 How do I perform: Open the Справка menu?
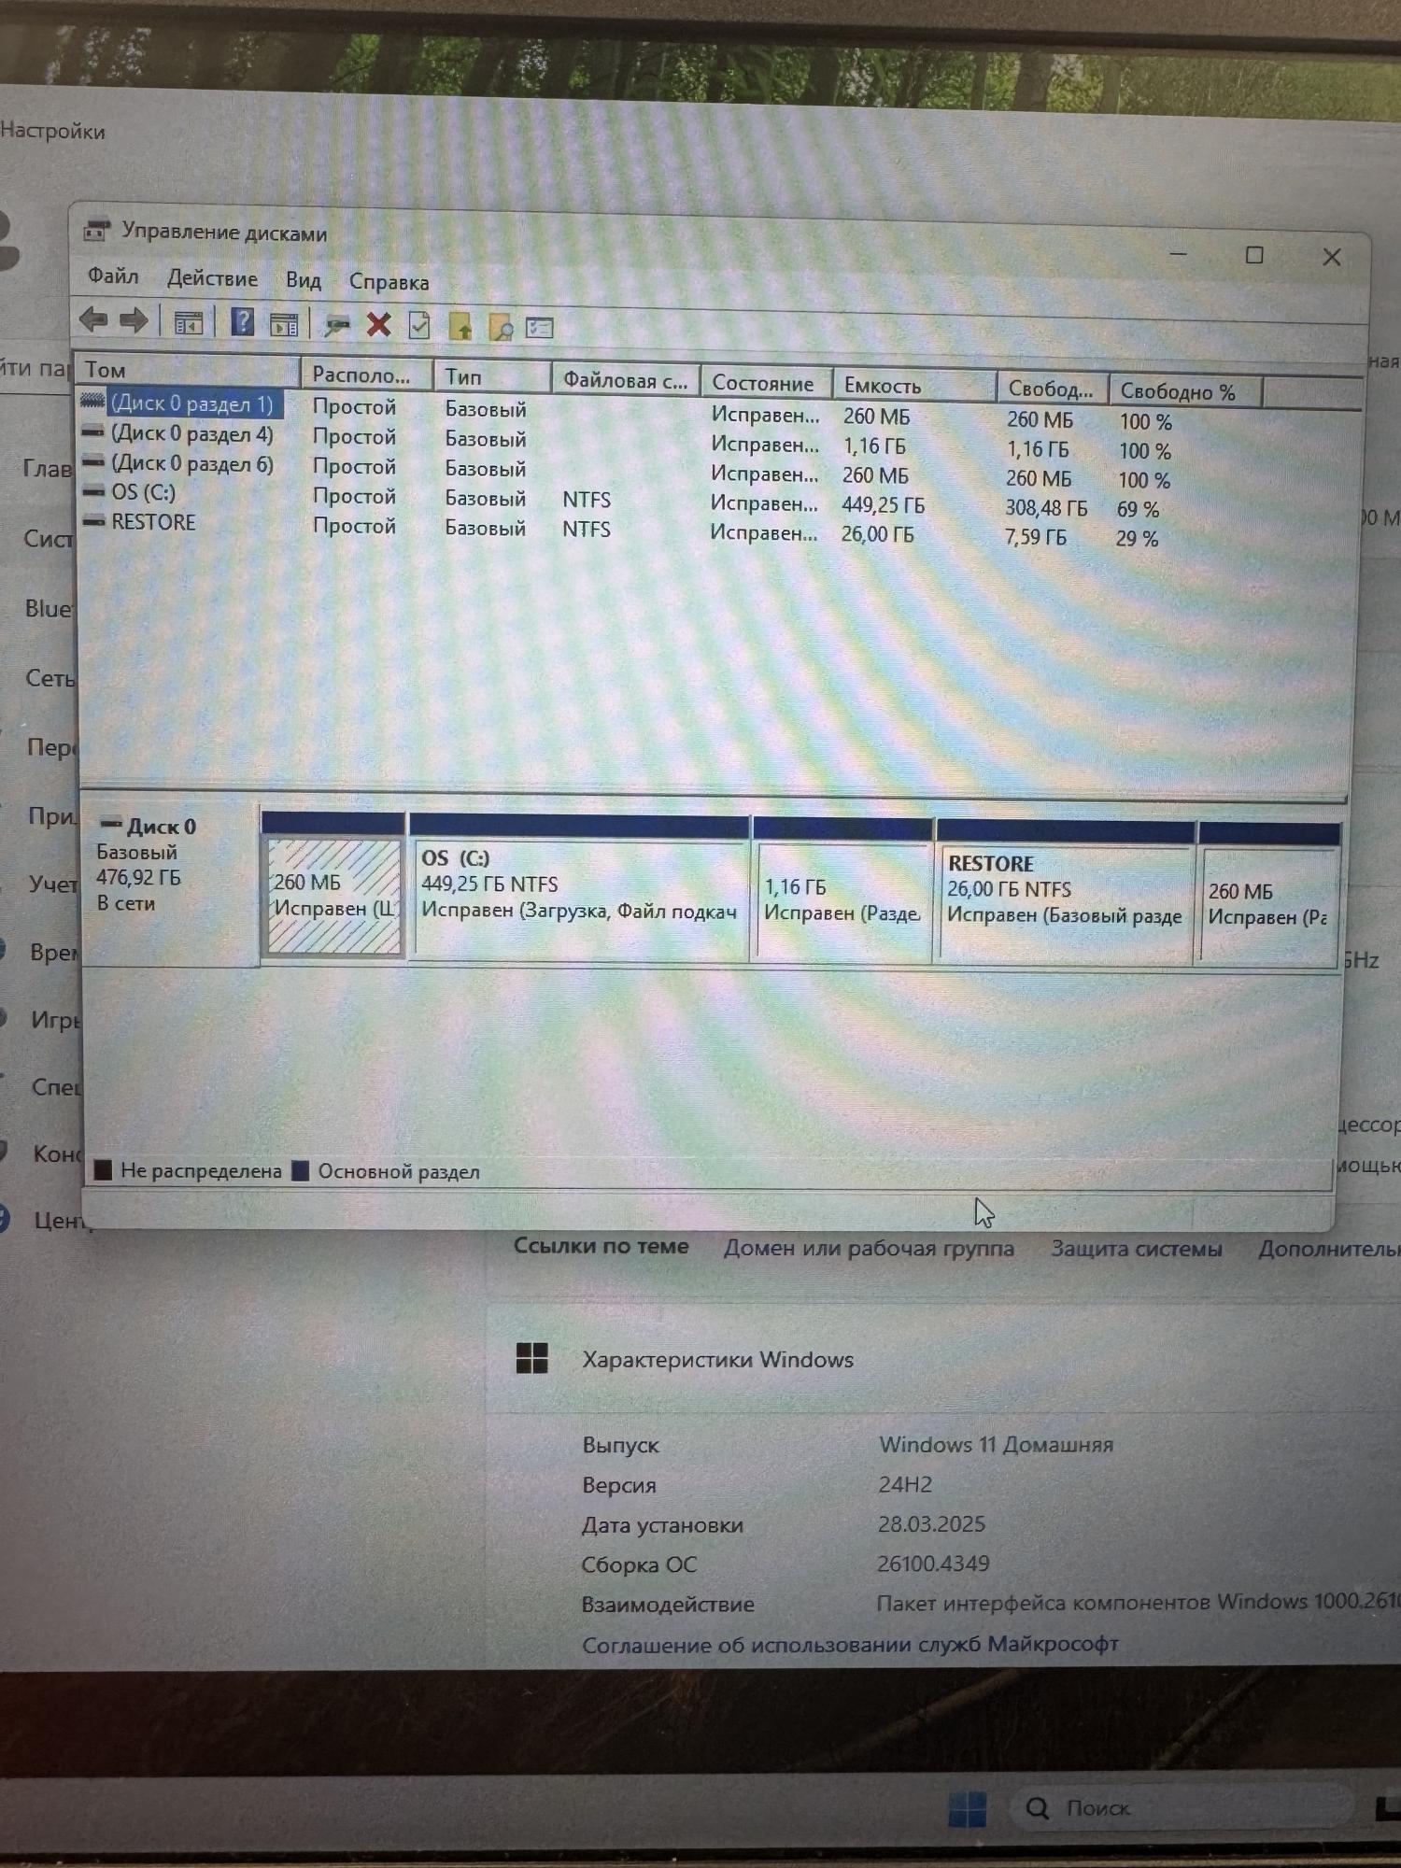389,282
